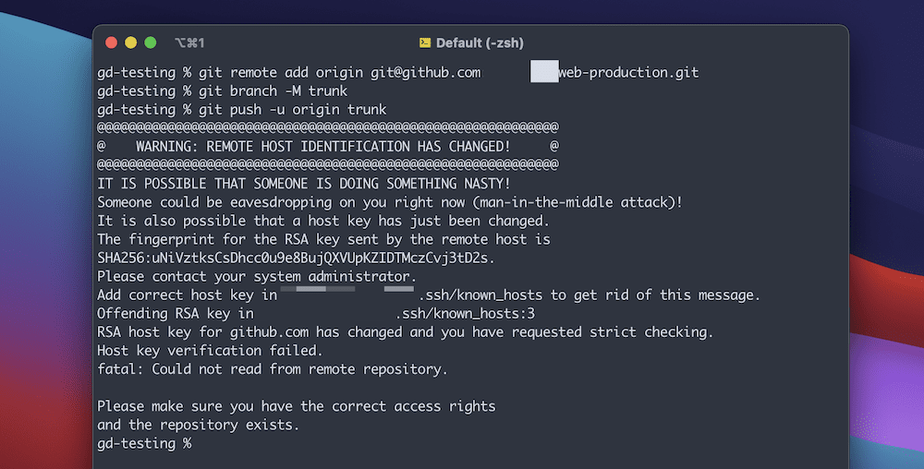Click the ⌥⌘1 shortcut indicator in title bar
Screen dimensions: 924x469
point(188,42)
